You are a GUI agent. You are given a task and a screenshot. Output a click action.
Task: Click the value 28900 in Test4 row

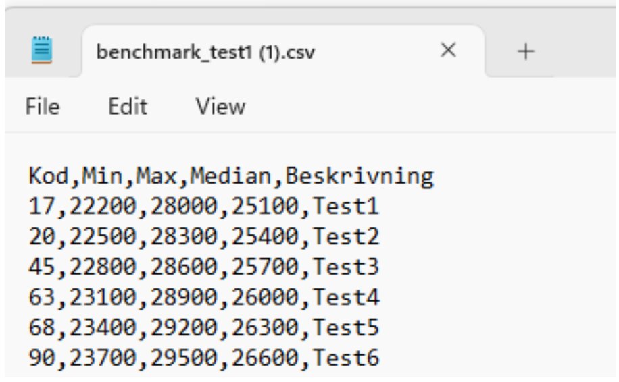tap(184, 297)
